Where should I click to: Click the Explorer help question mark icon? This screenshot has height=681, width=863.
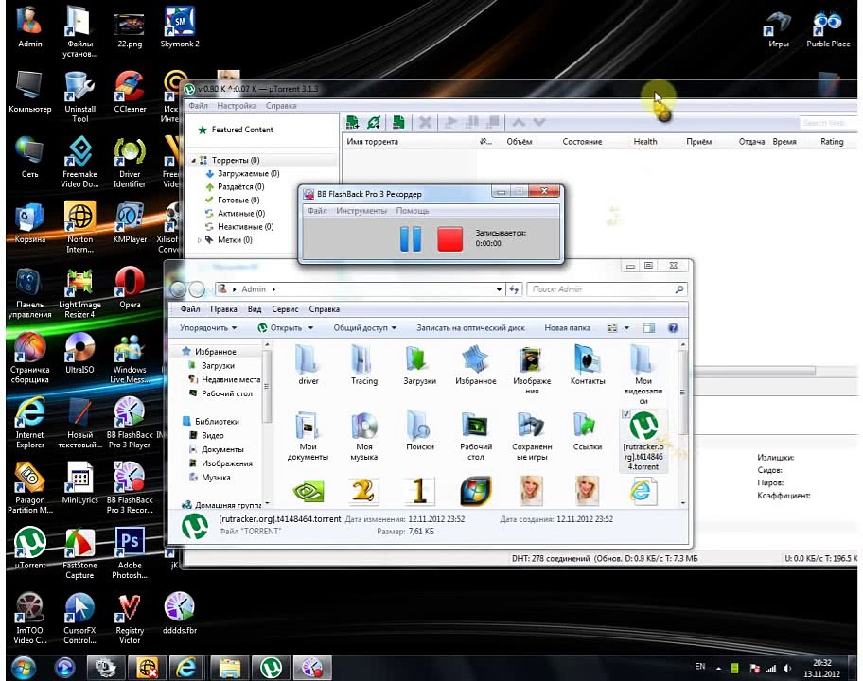[673, 328]
